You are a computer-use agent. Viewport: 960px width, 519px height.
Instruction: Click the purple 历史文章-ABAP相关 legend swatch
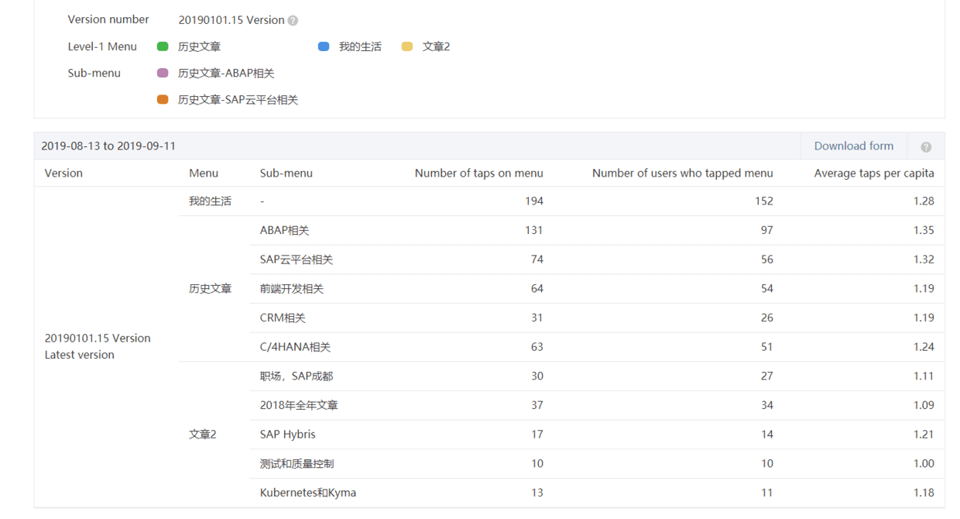click(x=163, y=74)
